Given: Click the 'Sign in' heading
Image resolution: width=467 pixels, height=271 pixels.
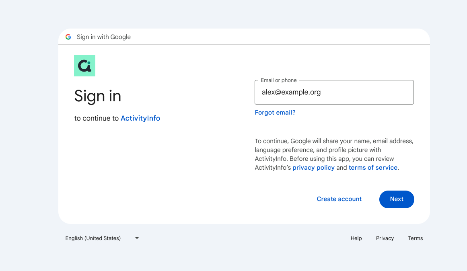Looking at the screenshot, I should pyautogui.click(x=98, y=96).
